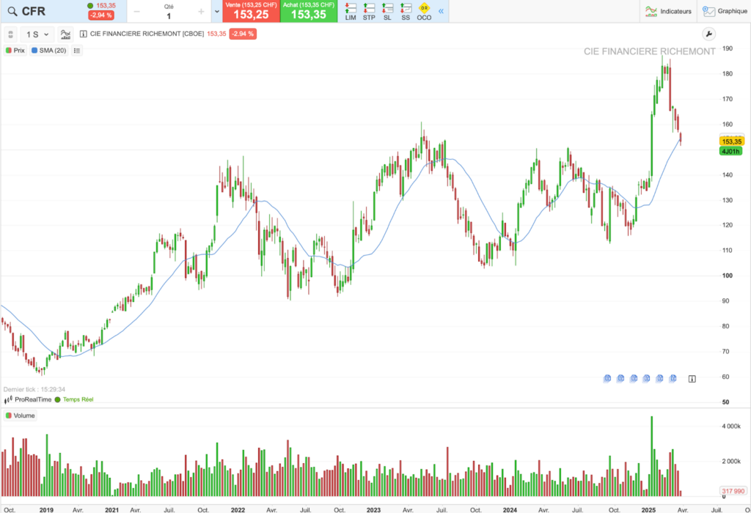Viewport: 751px width, 513px height.
Task: Click the red -2,94 % badge under CFR price
Action: (x=101, y=15)
